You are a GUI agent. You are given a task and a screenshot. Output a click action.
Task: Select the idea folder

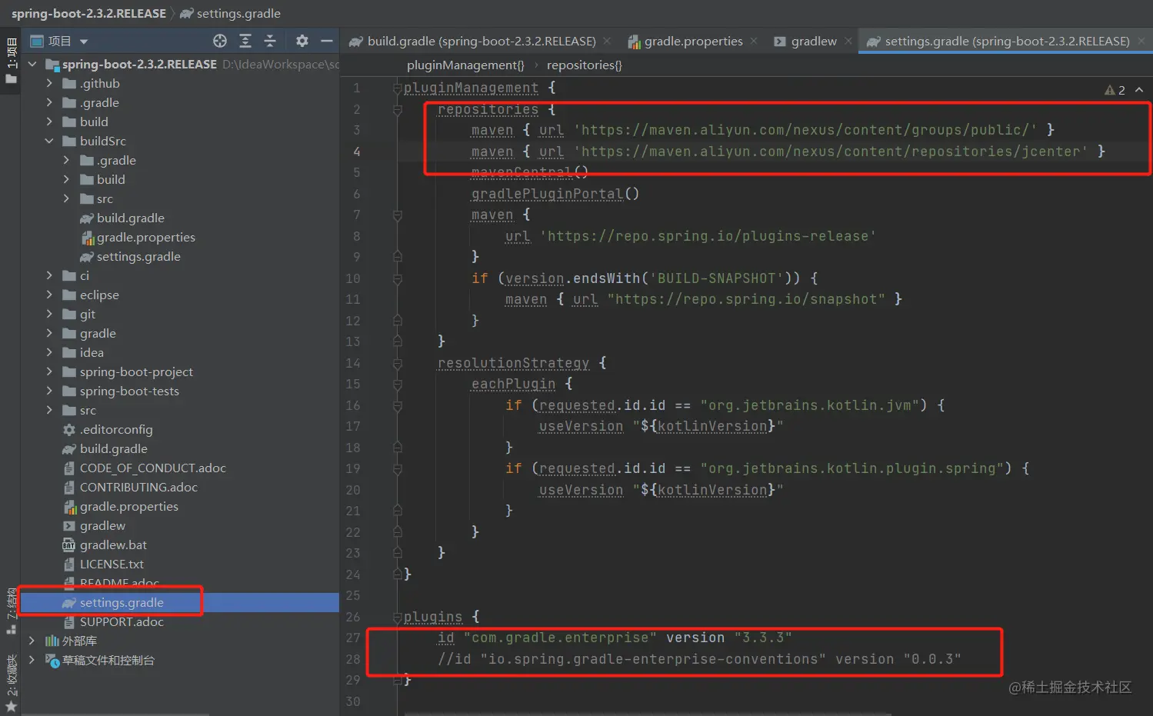pos(83,352)
